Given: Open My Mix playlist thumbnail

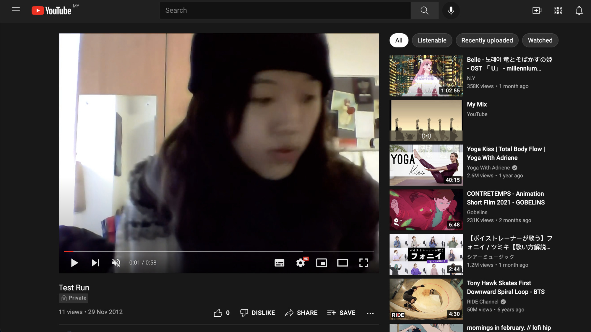Looking at the screenshot, I should 426,120.
